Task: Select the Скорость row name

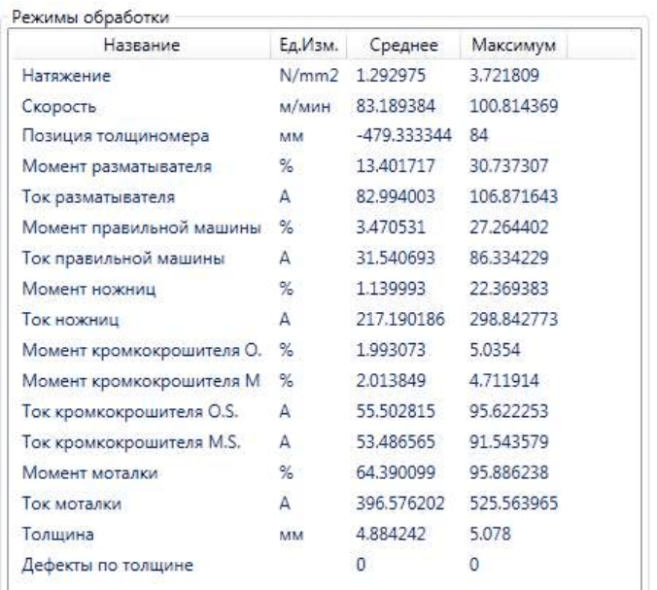Action: [59, 106]
